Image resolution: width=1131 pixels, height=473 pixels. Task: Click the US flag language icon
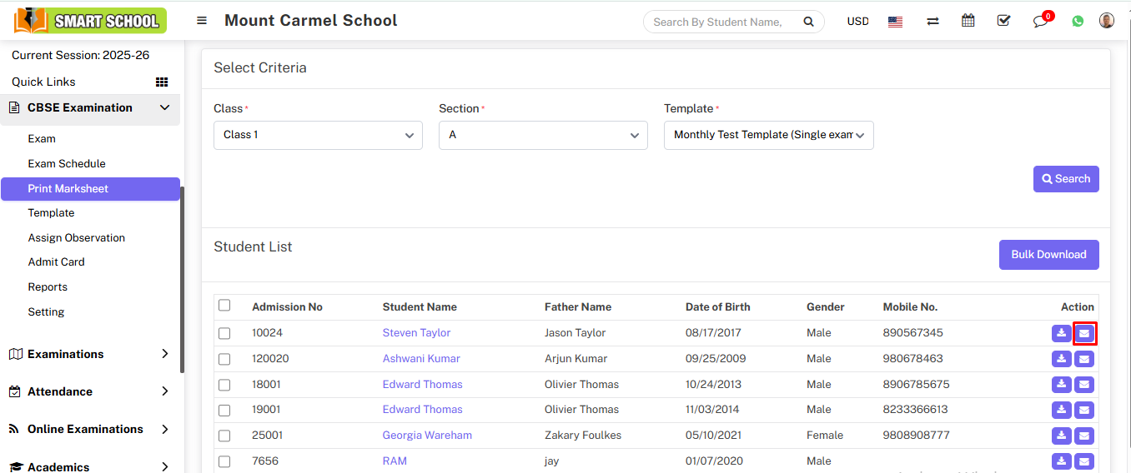(895, 22)
